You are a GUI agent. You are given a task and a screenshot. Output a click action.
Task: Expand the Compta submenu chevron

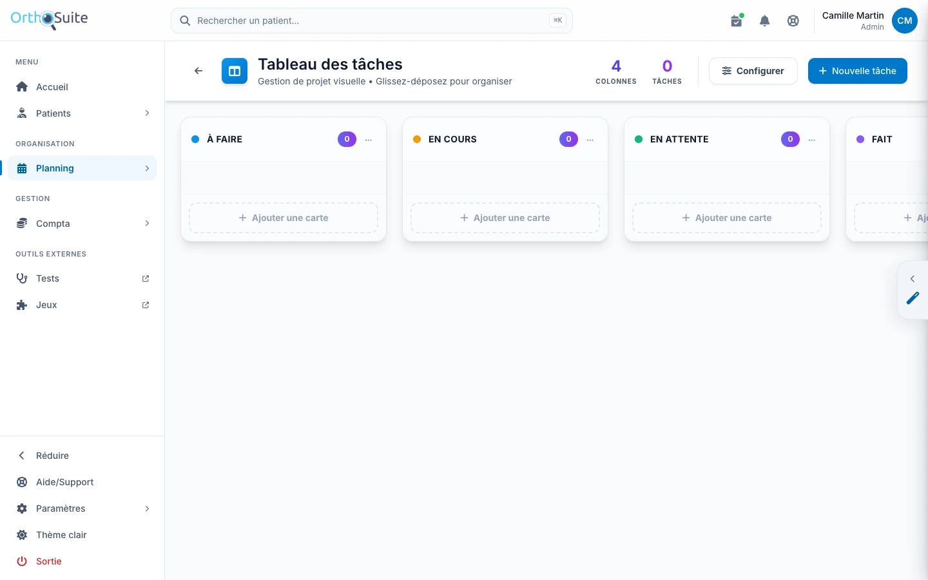point(147,224)
